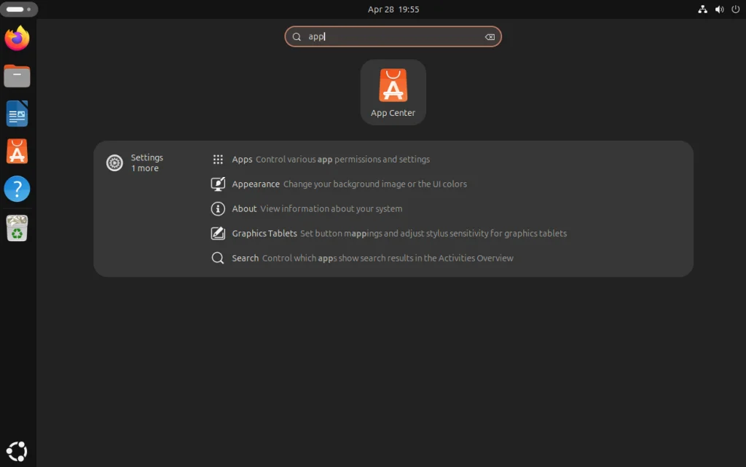746x467 pixels.
Task: Launch Firefox from the dock
Action: (17, 38)
